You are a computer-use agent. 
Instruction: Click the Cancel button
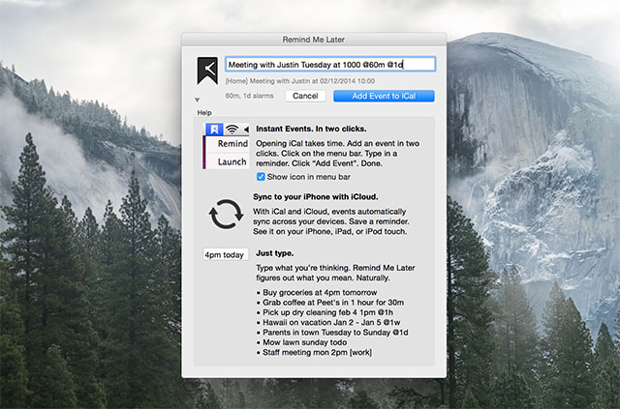tap(305, 96)
